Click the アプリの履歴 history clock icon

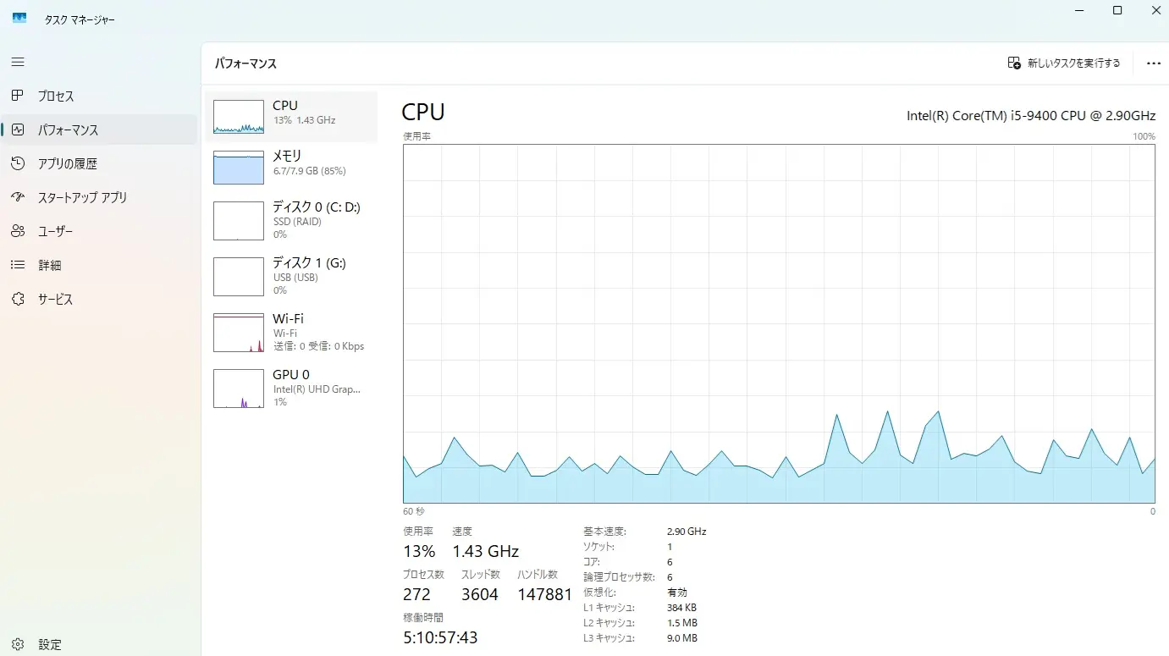[x=18, y=163]
